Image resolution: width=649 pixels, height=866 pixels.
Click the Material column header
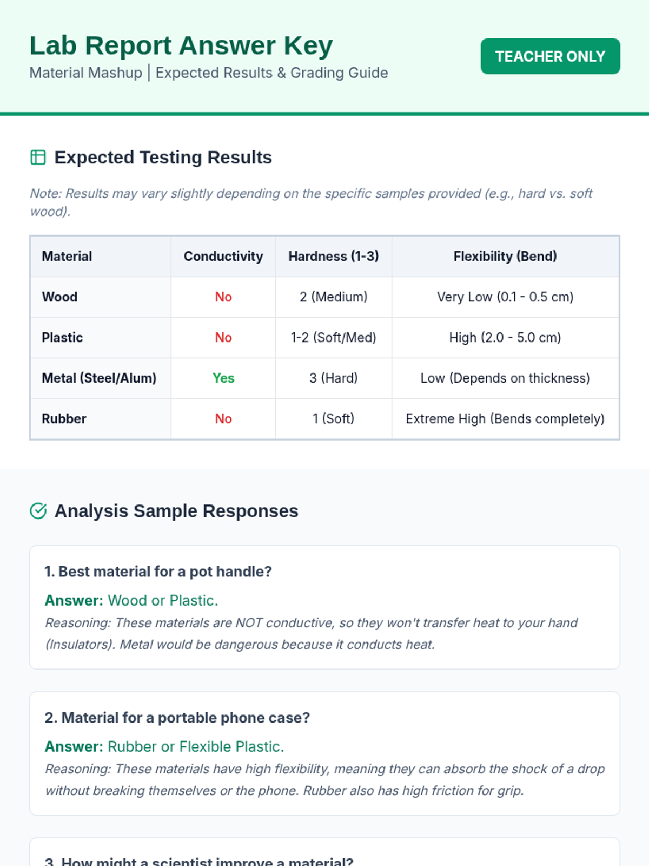tap(67, 257)
